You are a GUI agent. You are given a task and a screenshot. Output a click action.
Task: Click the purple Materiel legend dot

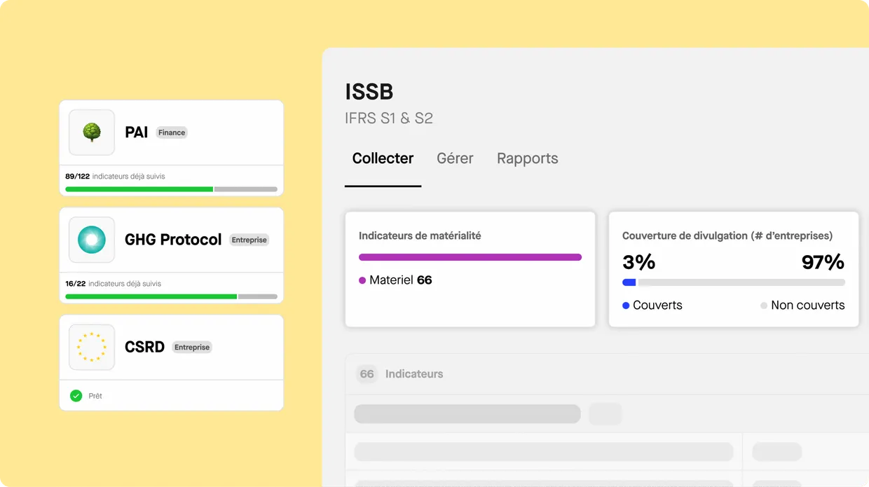pyautogui.click(x=362, y=280)
